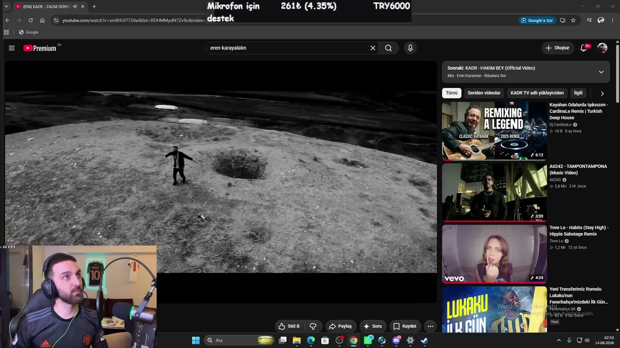
Task: Open Discord from the taskbar
Action: pos(396,340)
